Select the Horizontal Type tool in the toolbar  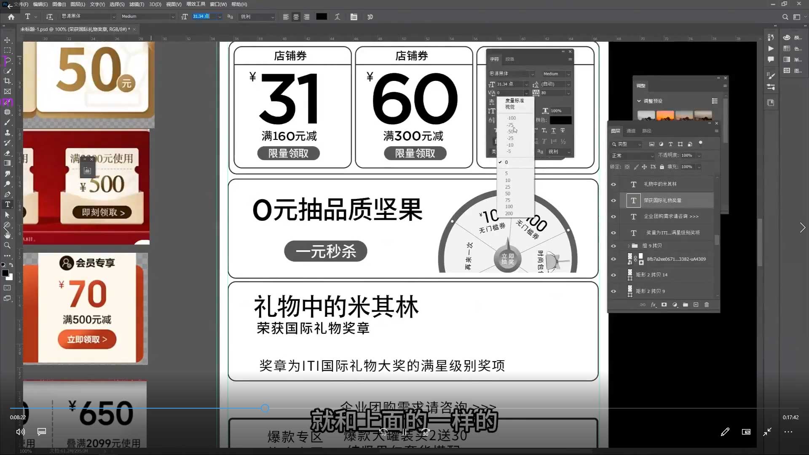point(7,204)
